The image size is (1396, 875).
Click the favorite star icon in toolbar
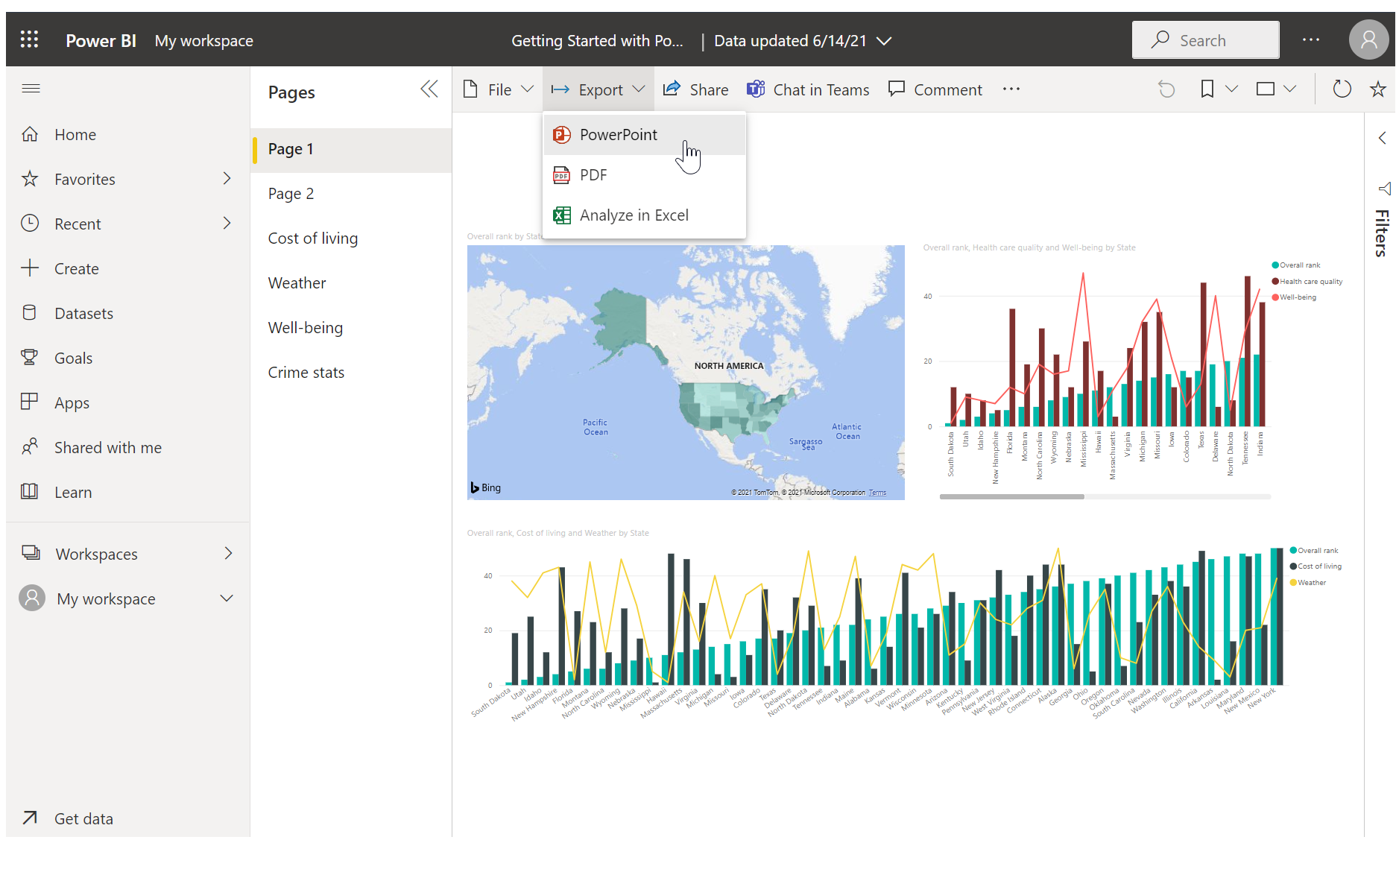[x=1378, y=89]
